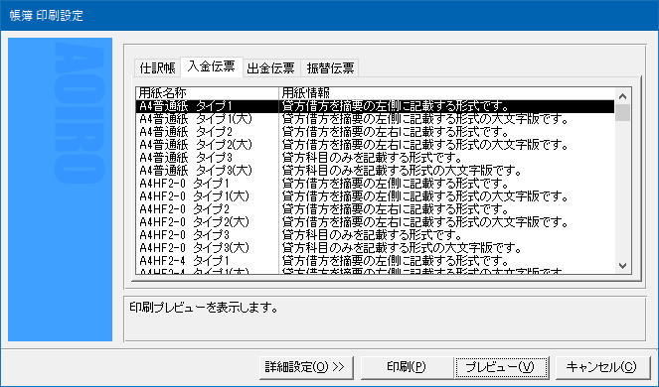Image resolution: width=659 pixels, height=387 pixels.
Task: Select row A4HF2-0 タイプ1
Action: tap(375, 184)
